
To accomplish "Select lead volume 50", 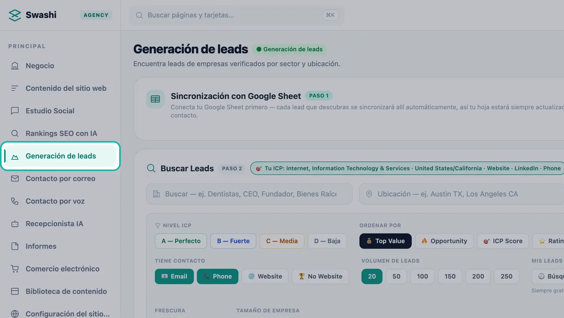I will coord(397,276).
